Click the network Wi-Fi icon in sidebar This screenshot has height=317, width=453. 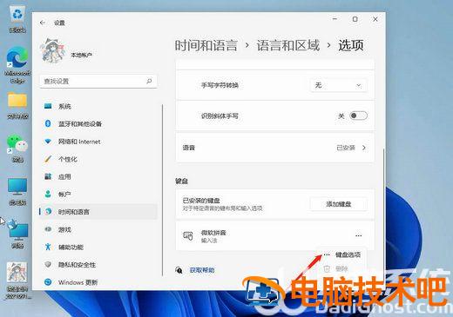48,142
